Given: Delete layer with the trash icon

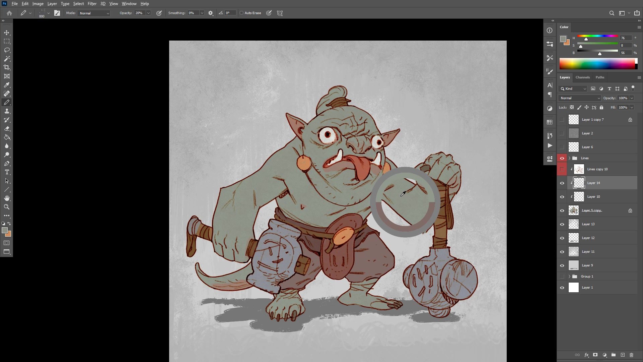Looking at the screenshot, I should point(632,355).
